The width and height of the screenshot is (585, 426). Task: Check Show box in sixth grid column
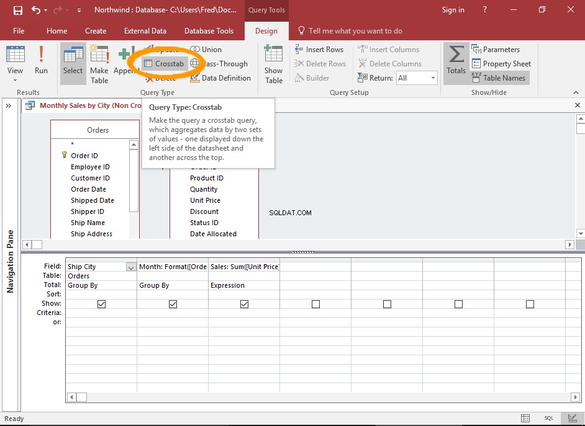[x=458, y=304]
